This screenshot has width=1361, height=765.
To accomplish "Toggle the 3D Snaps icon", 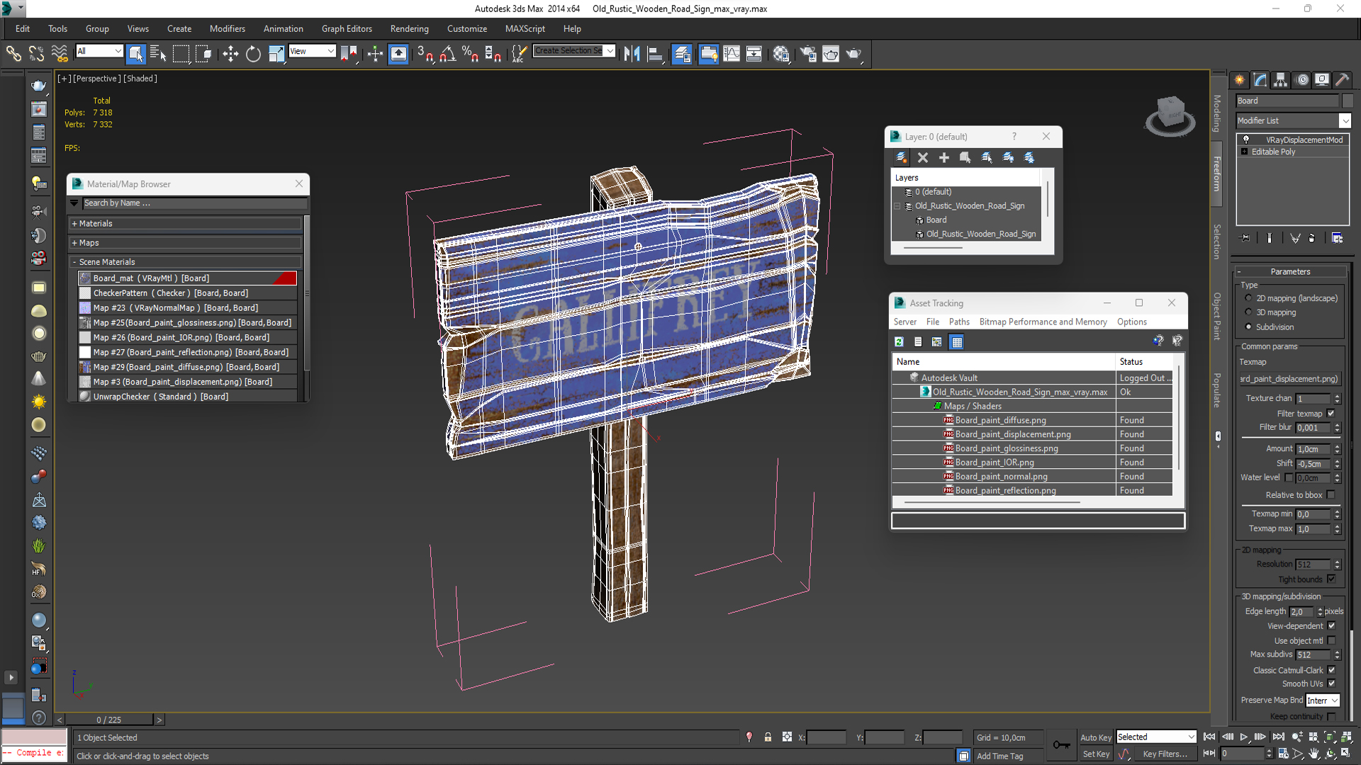I will [x=425, y=54].
